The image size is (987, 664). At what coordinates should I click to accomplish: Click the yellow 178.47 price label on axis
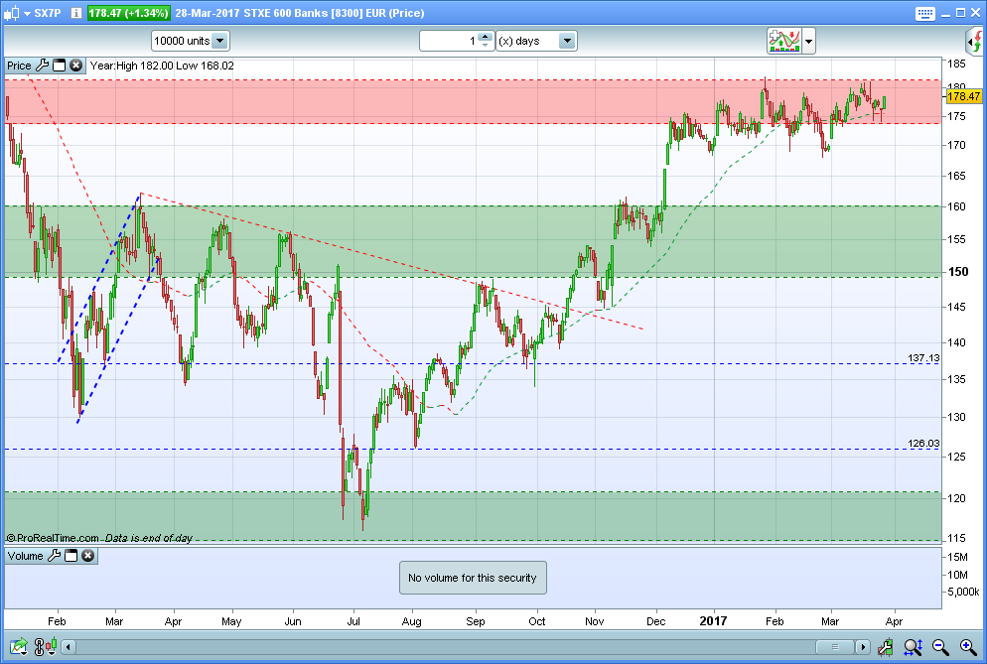[x=964, y=96]
